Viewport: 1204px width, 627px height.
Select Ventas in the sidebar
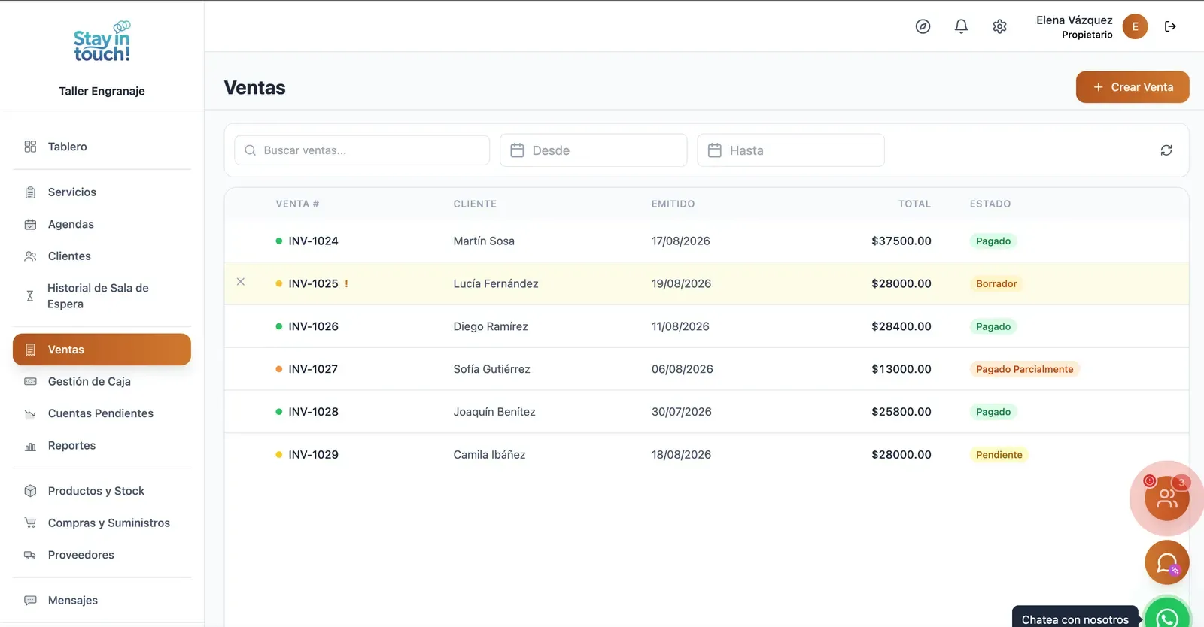click(102, 350)
